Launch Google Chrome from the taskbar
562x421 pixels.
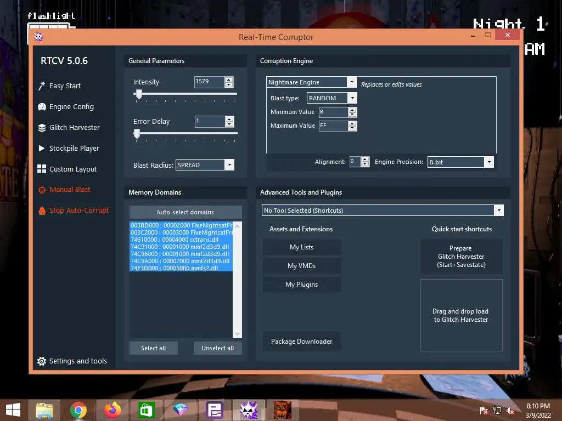click(78, 410)
